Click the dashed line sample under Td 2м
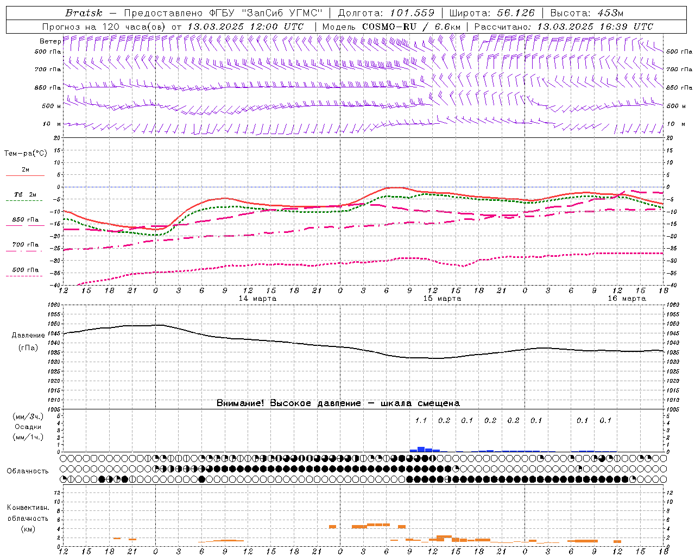This screenshot has width=695, height=556. point(25,201)
